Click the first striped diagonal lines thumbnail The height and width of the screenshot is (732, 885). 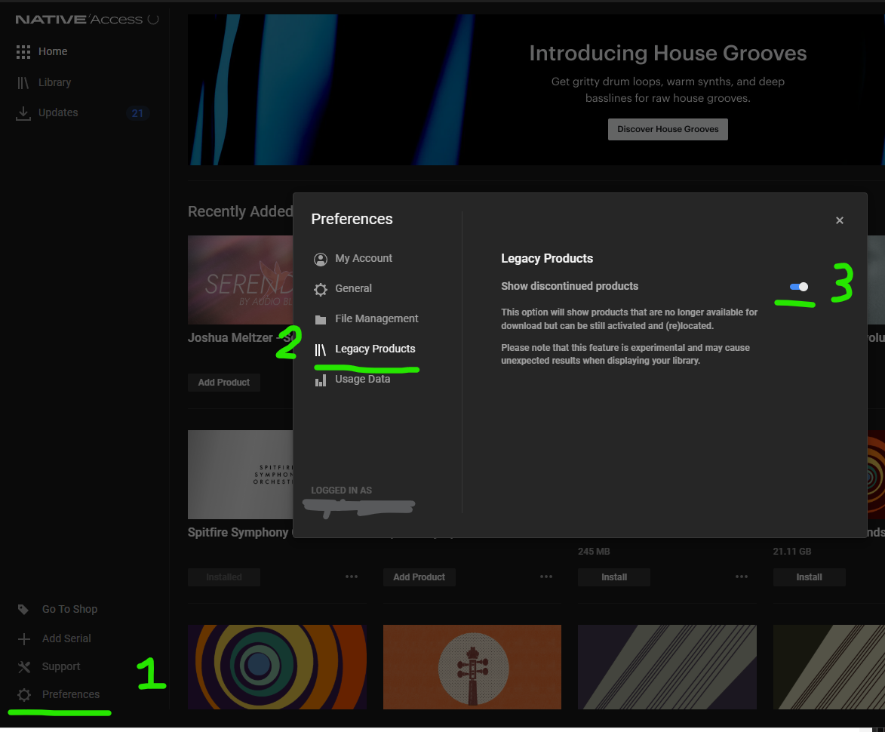click(667, 666)
